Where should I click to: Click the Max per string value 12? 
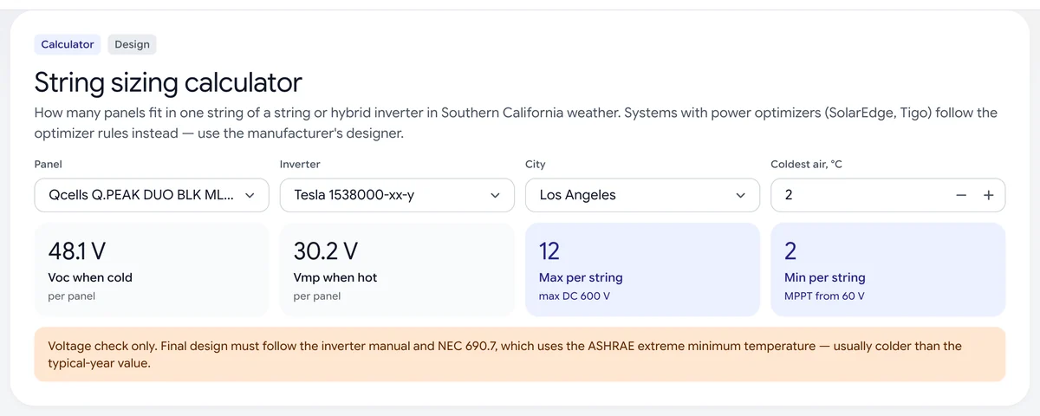(549, 251)
